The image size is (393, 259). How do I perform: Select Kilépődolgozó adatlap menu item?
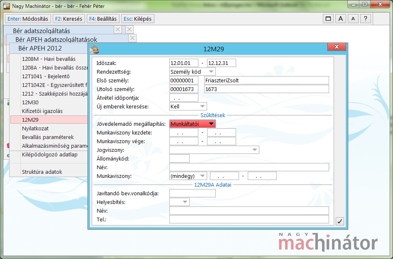click(x=50, y=155)
